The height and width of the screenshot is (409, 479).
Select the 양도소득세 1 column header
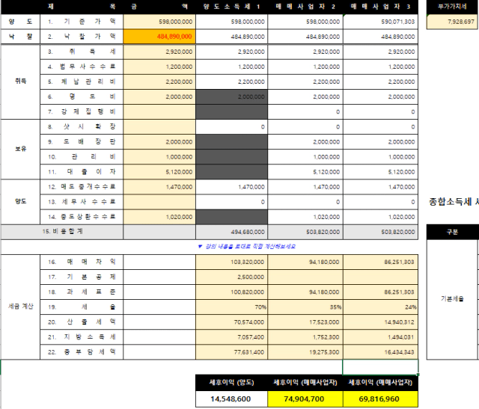coord(231,7)
